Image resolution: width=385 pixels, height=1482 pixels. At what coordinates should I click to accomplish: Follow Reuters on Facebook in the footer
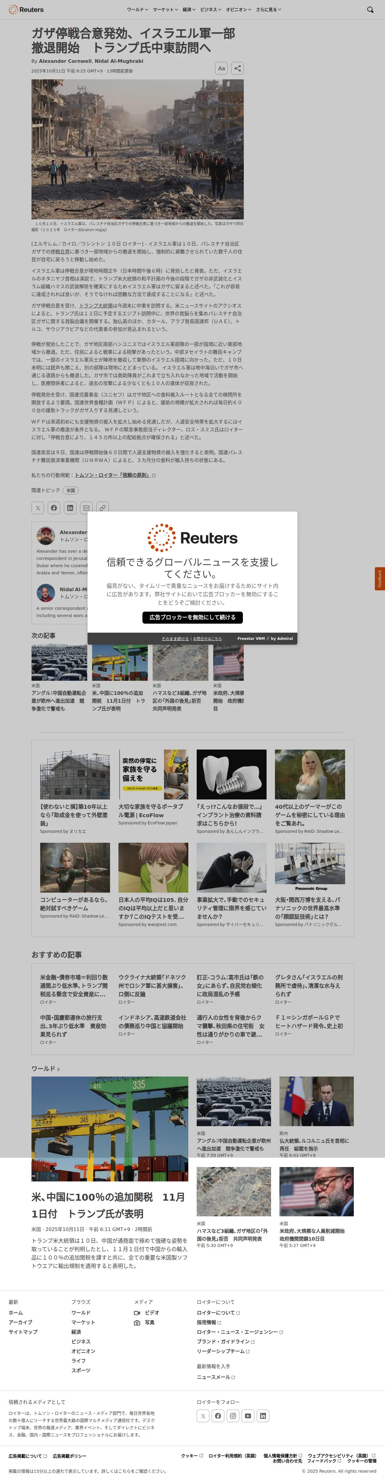[x=218, y=1416]
